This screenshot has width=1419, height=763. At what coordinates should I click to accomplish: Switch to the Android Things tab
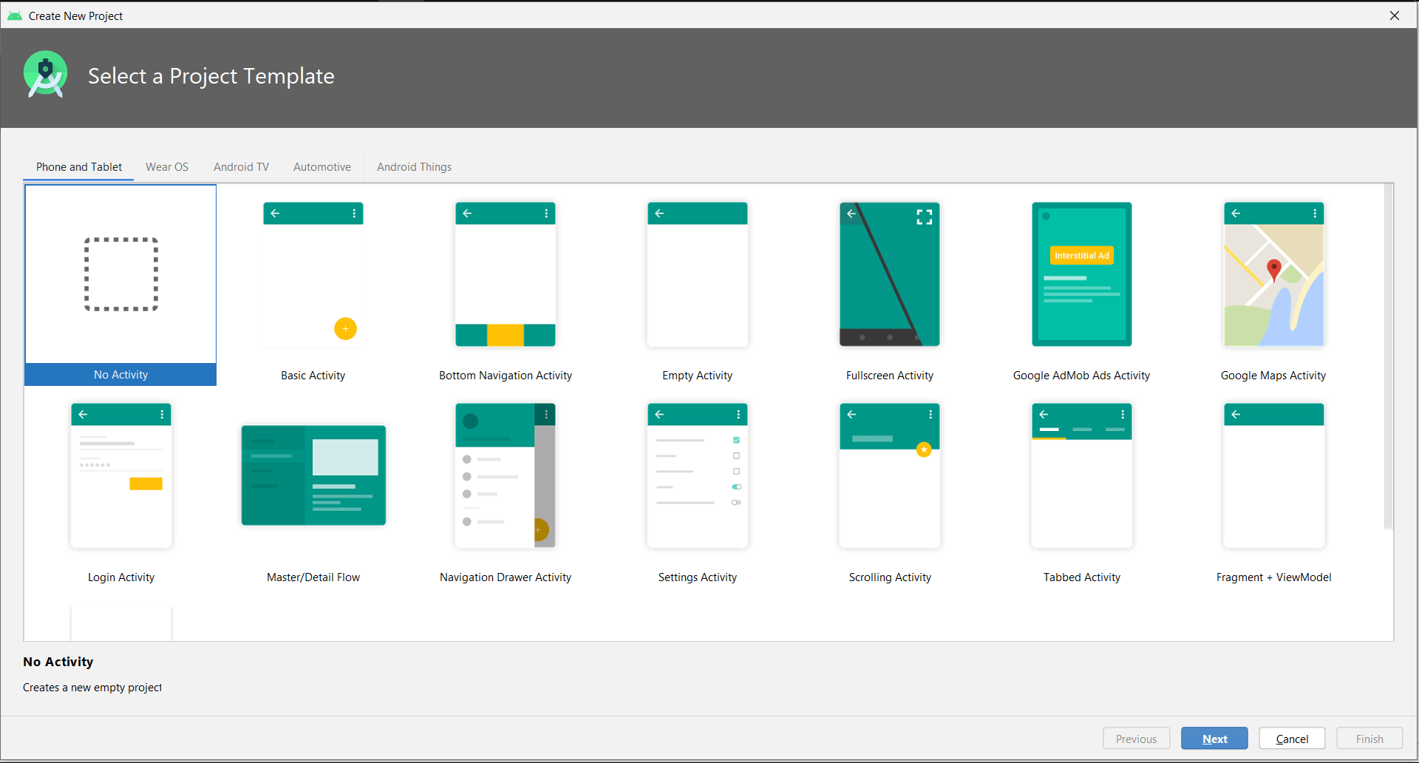tap(414, 167)
